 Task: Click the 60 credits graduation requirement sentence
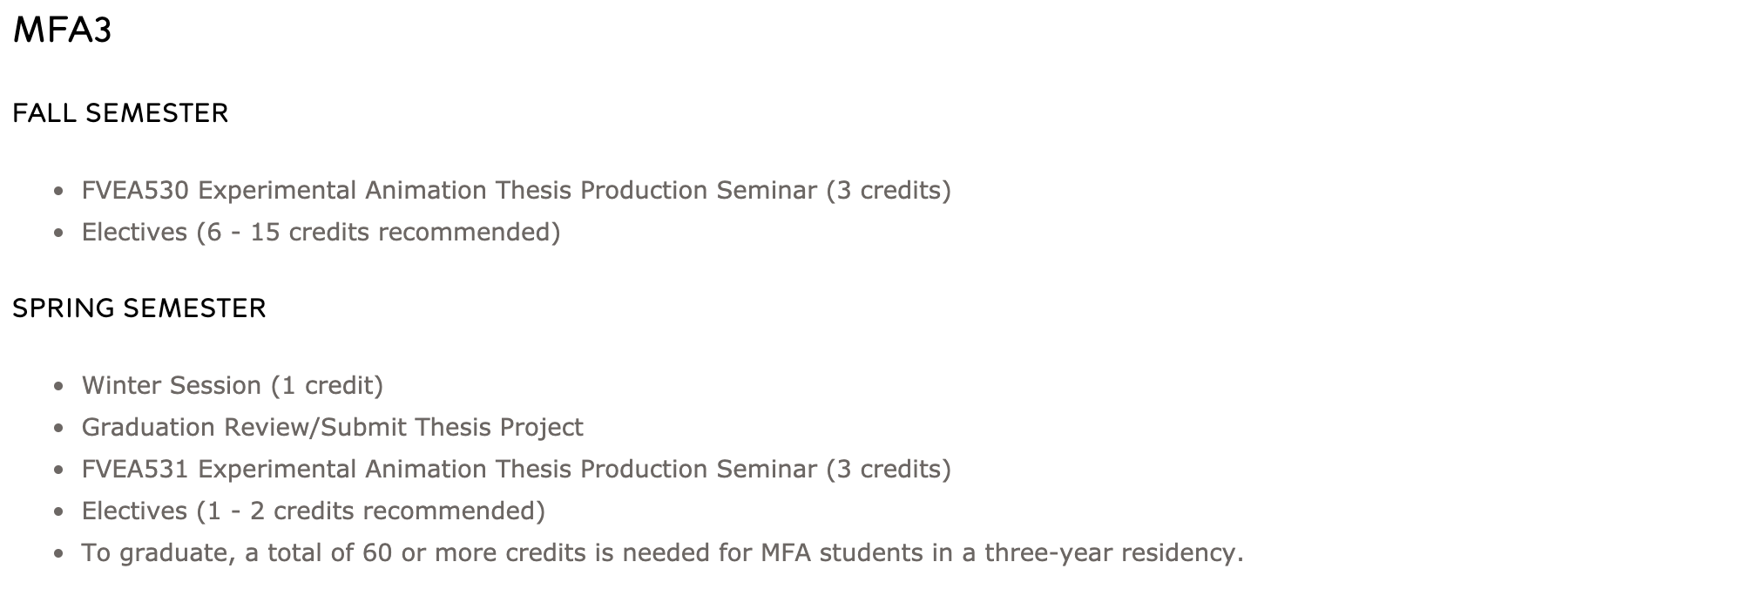pos(662,553)
